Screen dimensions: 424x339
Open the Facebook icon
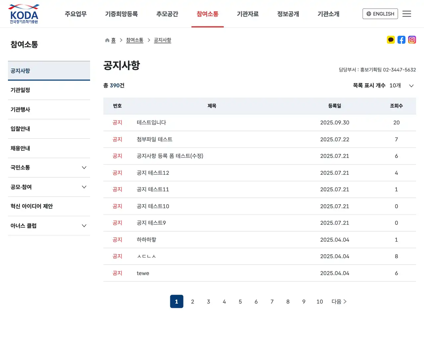(401, 39)
